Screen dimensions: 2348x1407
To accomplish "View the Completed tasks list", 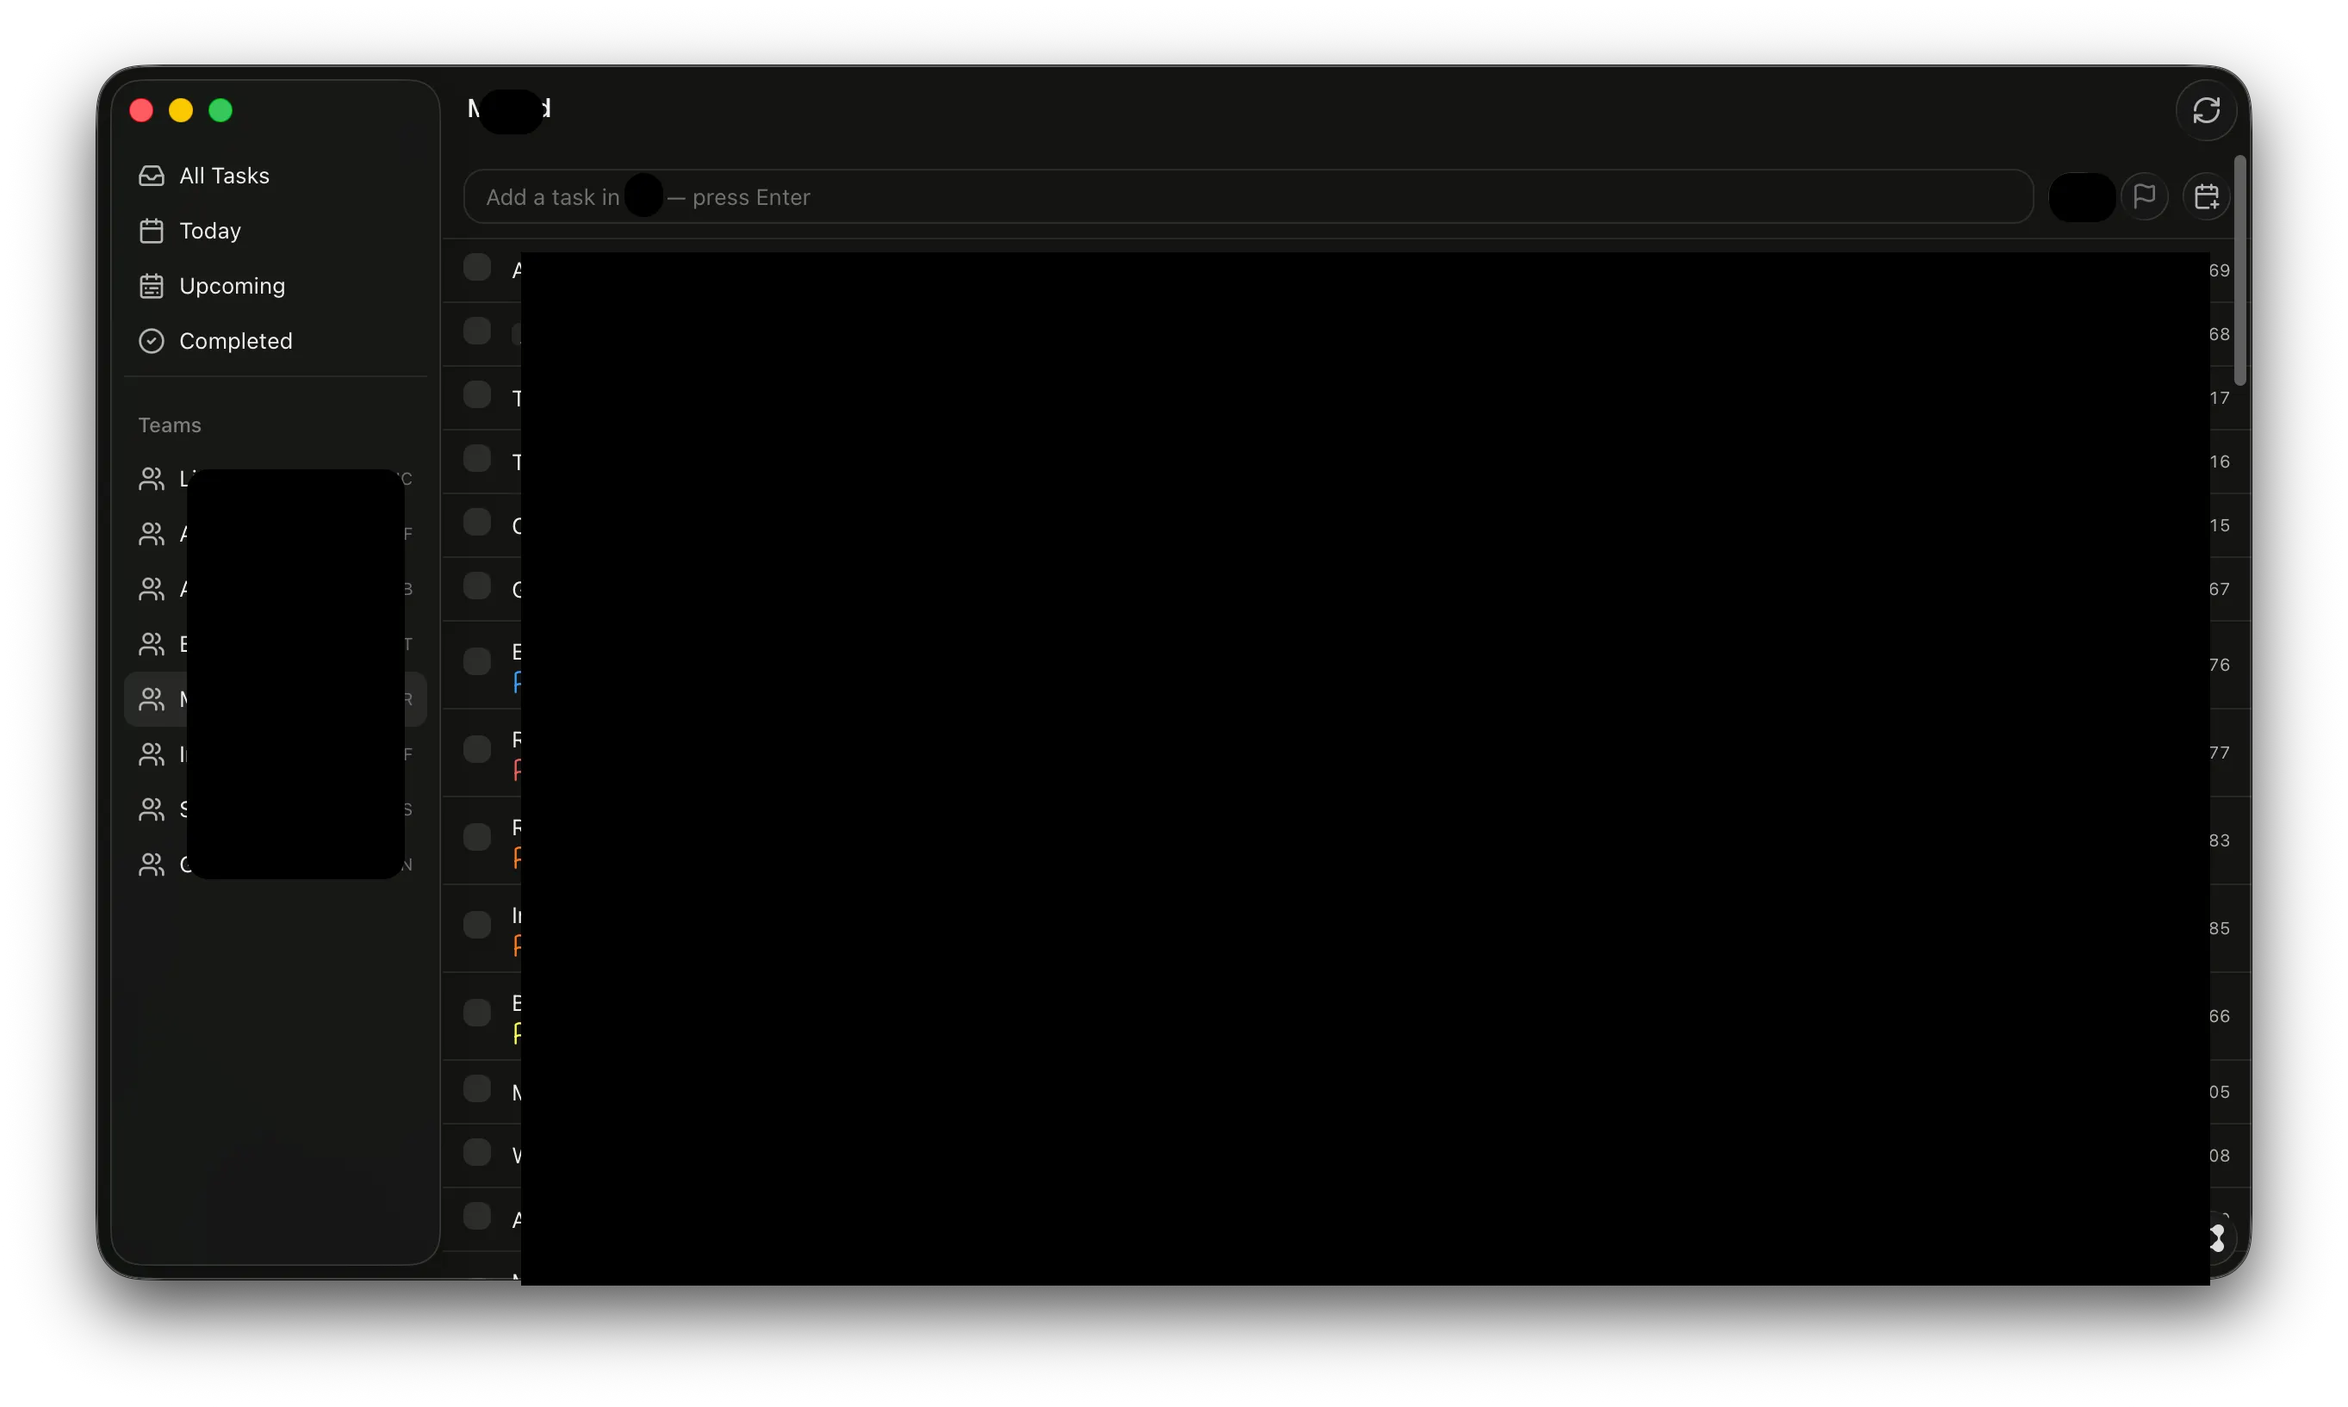I will coord(275,340).
